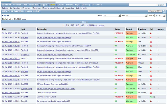This screenshot has height=104, width=167.
Task: Open 'Interface le0 outgoing unicast packets' at 09:24:22
Action: tap(68, 63)
